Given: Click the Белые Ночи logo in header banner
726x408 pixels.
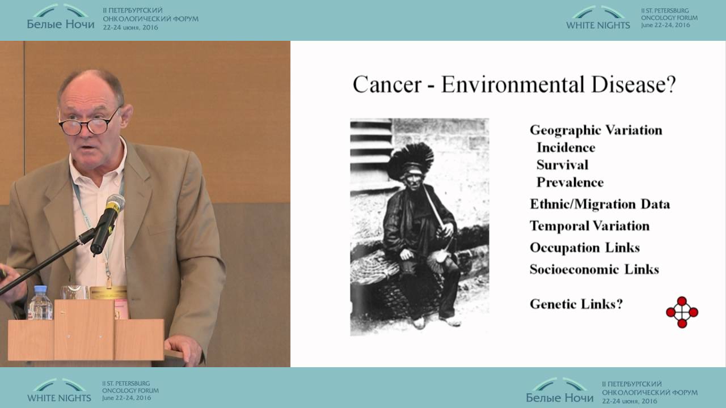Looking at the screenshot, I should point(61,18).
